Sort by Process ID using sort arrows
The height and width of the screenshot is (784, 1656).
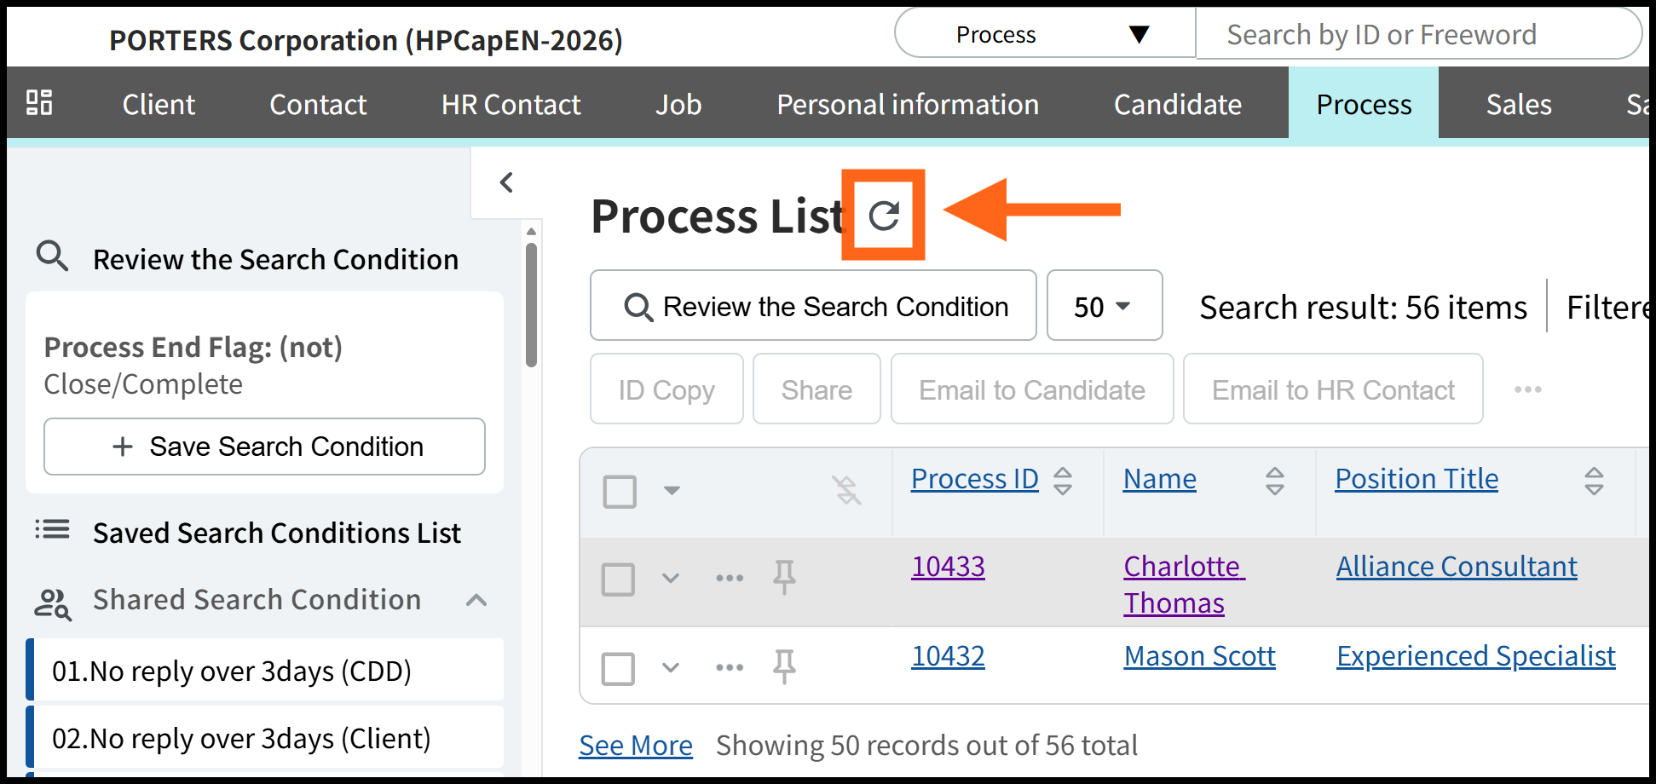coord(1063,481)
